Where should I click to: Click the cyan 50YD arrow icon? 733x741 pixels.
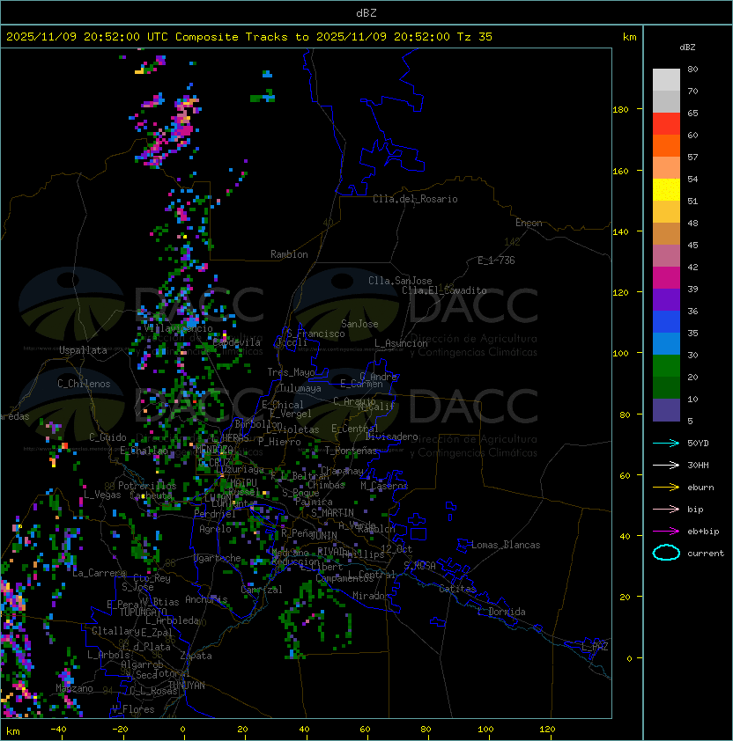coord(666,444)
